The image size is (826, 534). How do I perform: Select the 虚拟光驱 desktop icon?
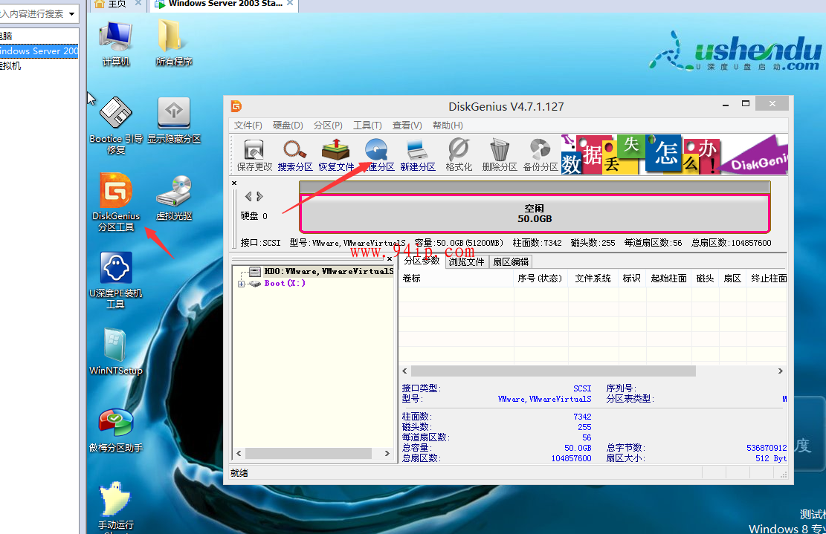click(x=174, y=198)
